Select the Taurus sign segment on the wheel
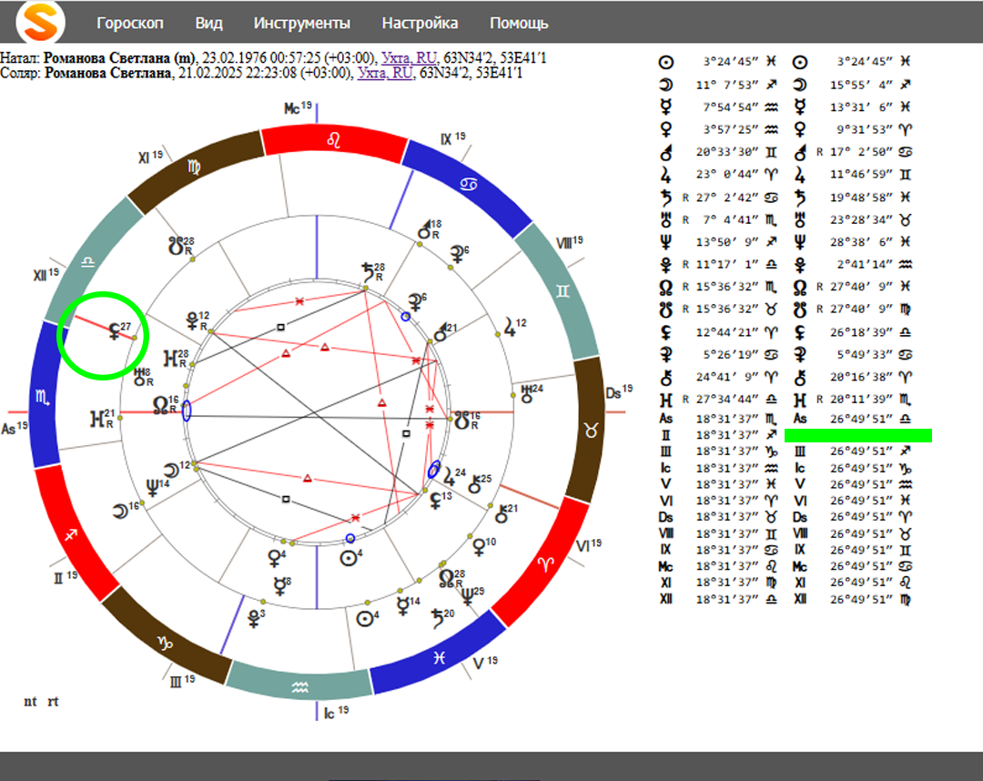This screenshot has width=983, height=781. pyautogui.click(x=591, y=431)
